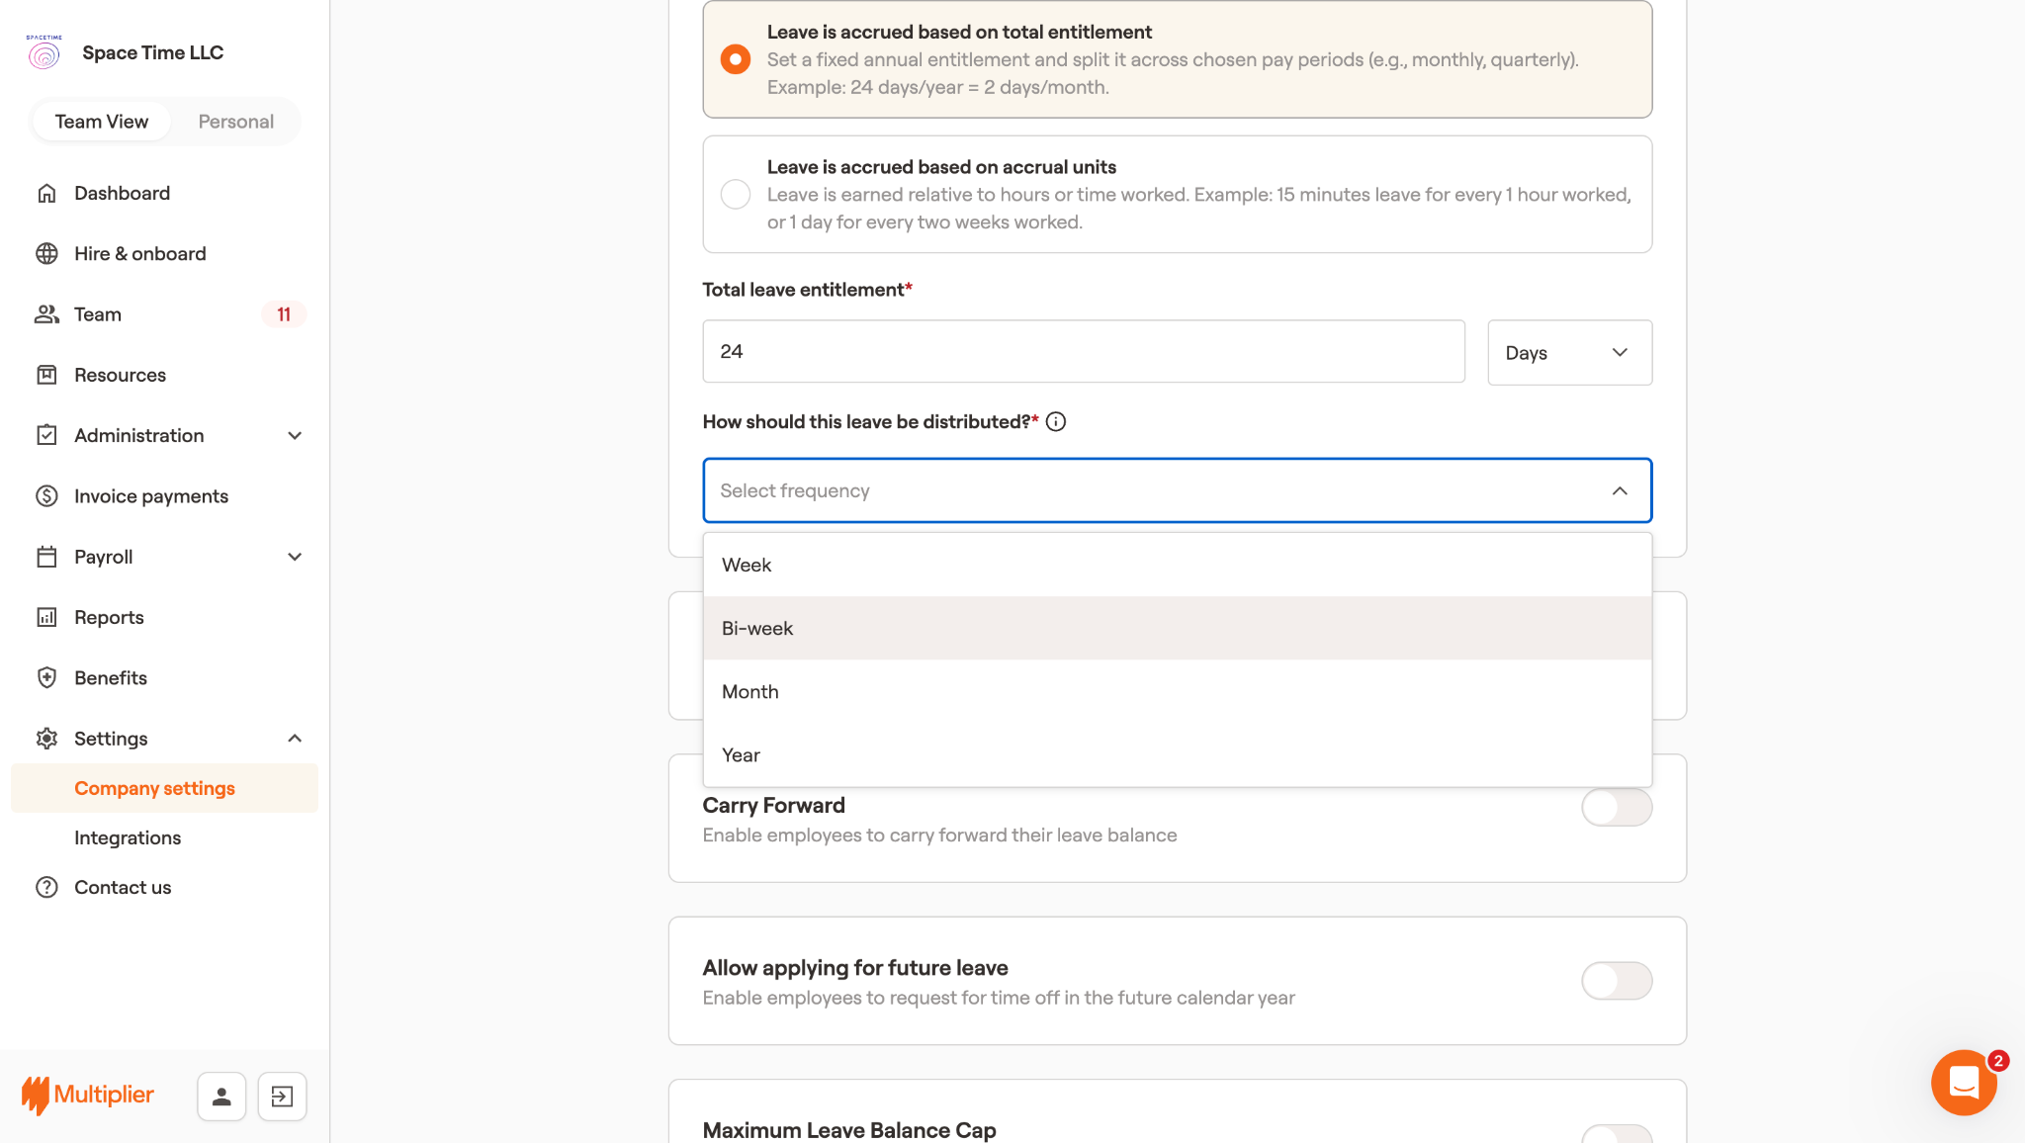Toggle Allow applying for future leave
The image size is (2025, 1143).
pos(1616,981)
